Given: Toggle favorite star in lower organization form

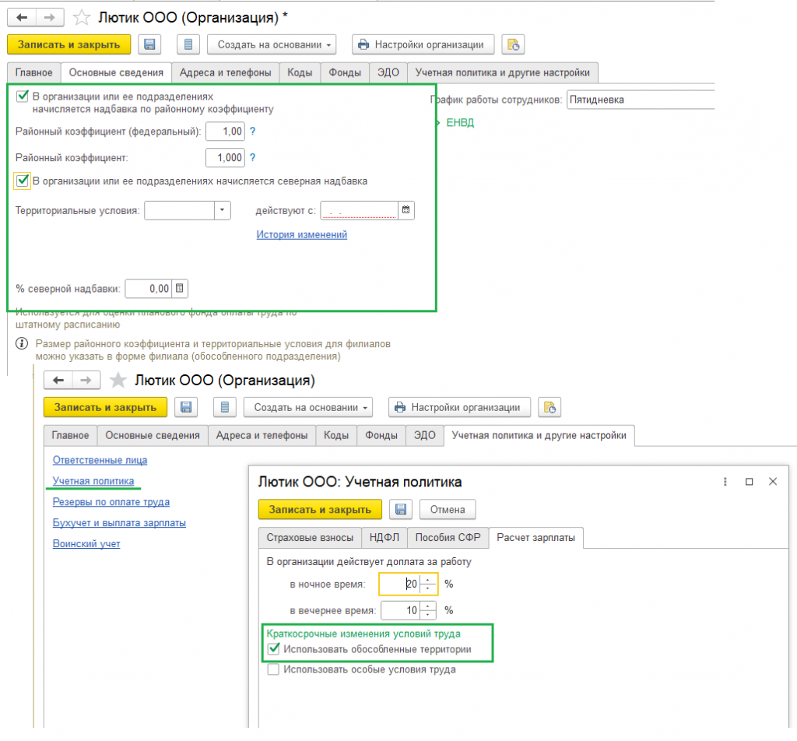Looking at the screenshot, I should (x=118, y=380).
